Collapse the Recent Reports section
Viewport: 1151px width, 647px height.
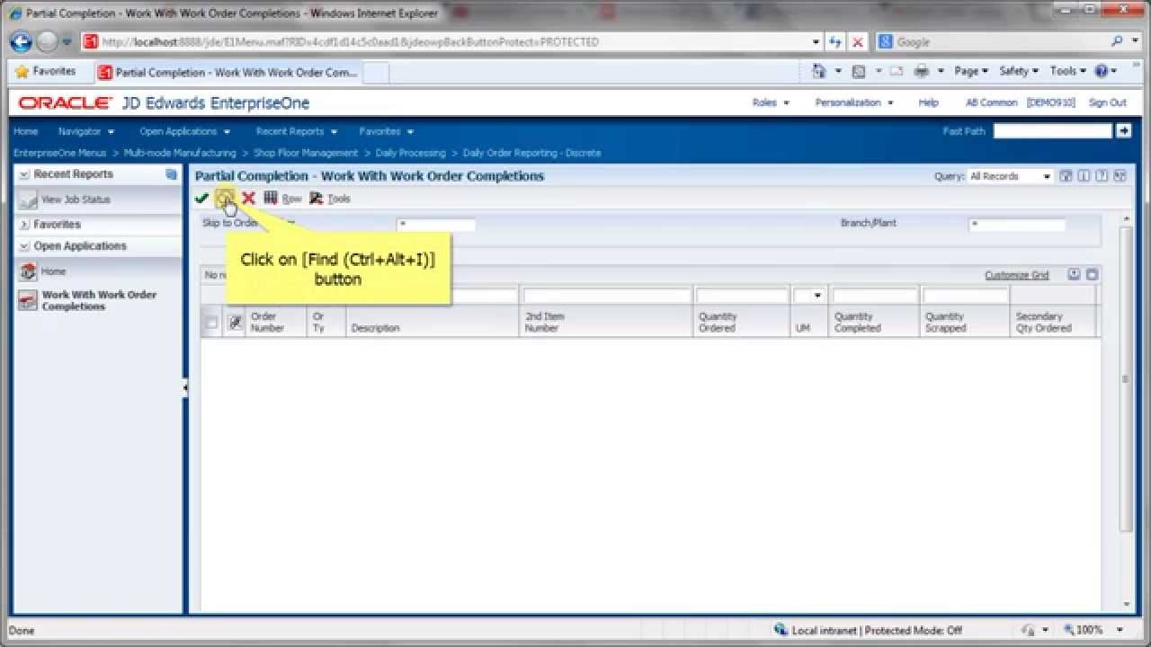(x=24, y=174)
